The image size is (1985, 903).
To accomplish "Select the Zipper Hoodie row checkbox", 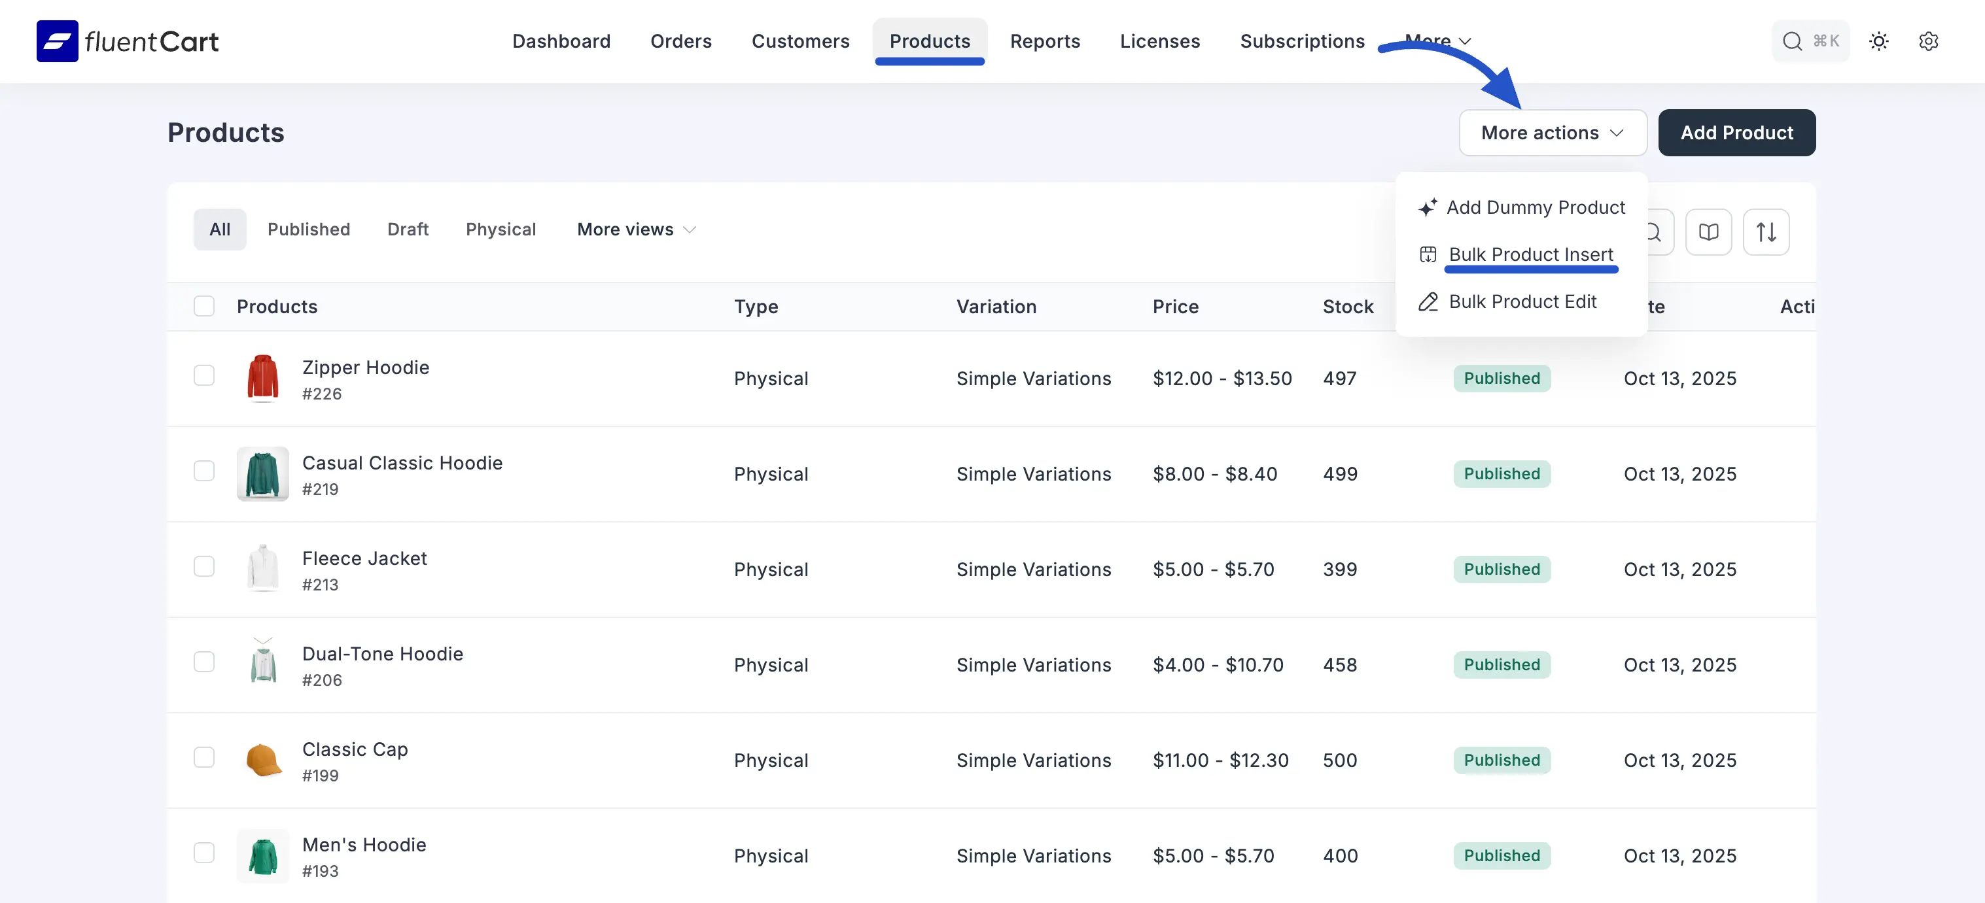I will (204, 376).
